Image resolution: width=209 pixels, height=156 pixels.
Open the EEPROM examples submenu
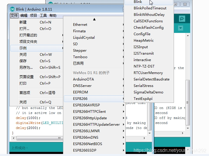[94, 92]
